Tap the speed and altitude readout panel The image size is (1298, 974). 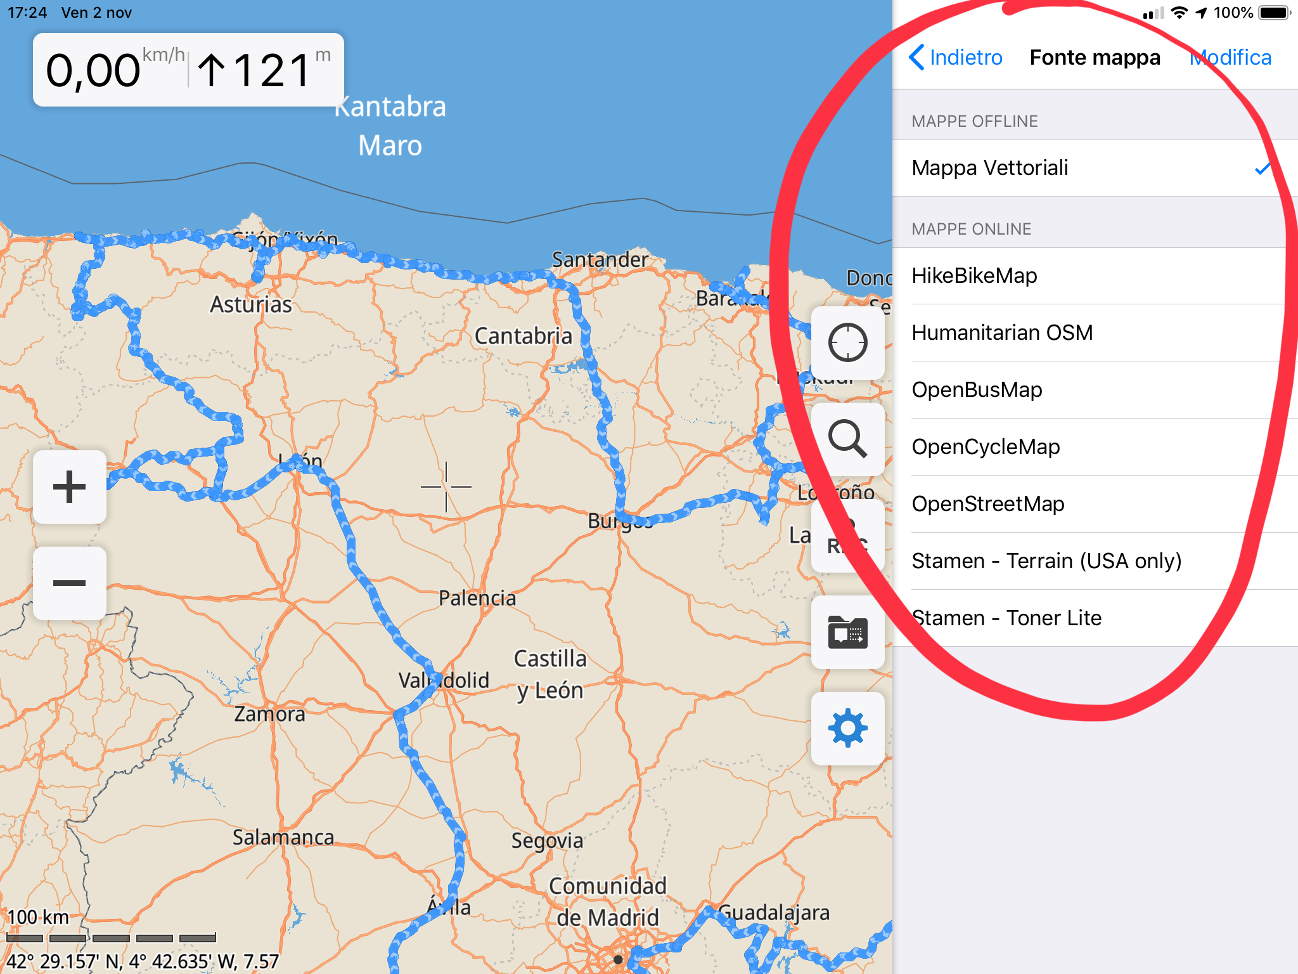pyautogui.click(x=188, y=70)
